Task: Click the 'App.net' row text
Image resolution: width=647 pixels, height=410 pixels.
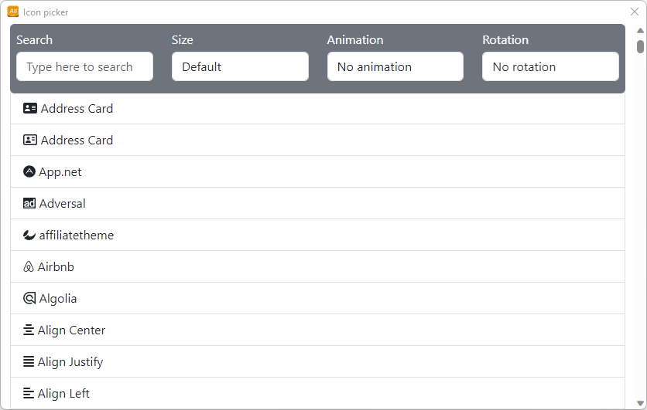Action: [x=60, y=172]
